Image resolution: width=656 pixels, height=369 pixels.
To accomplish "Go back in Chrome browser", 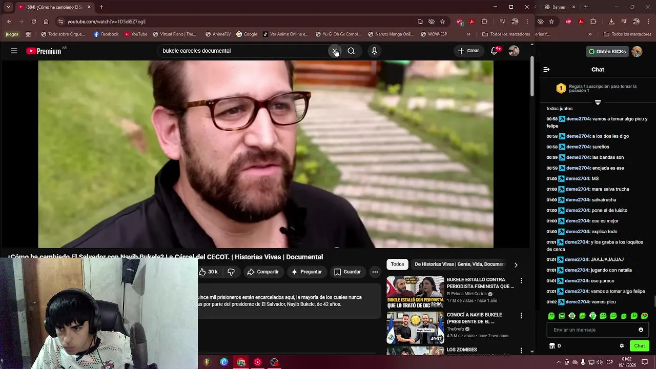I will pos(9,22).
